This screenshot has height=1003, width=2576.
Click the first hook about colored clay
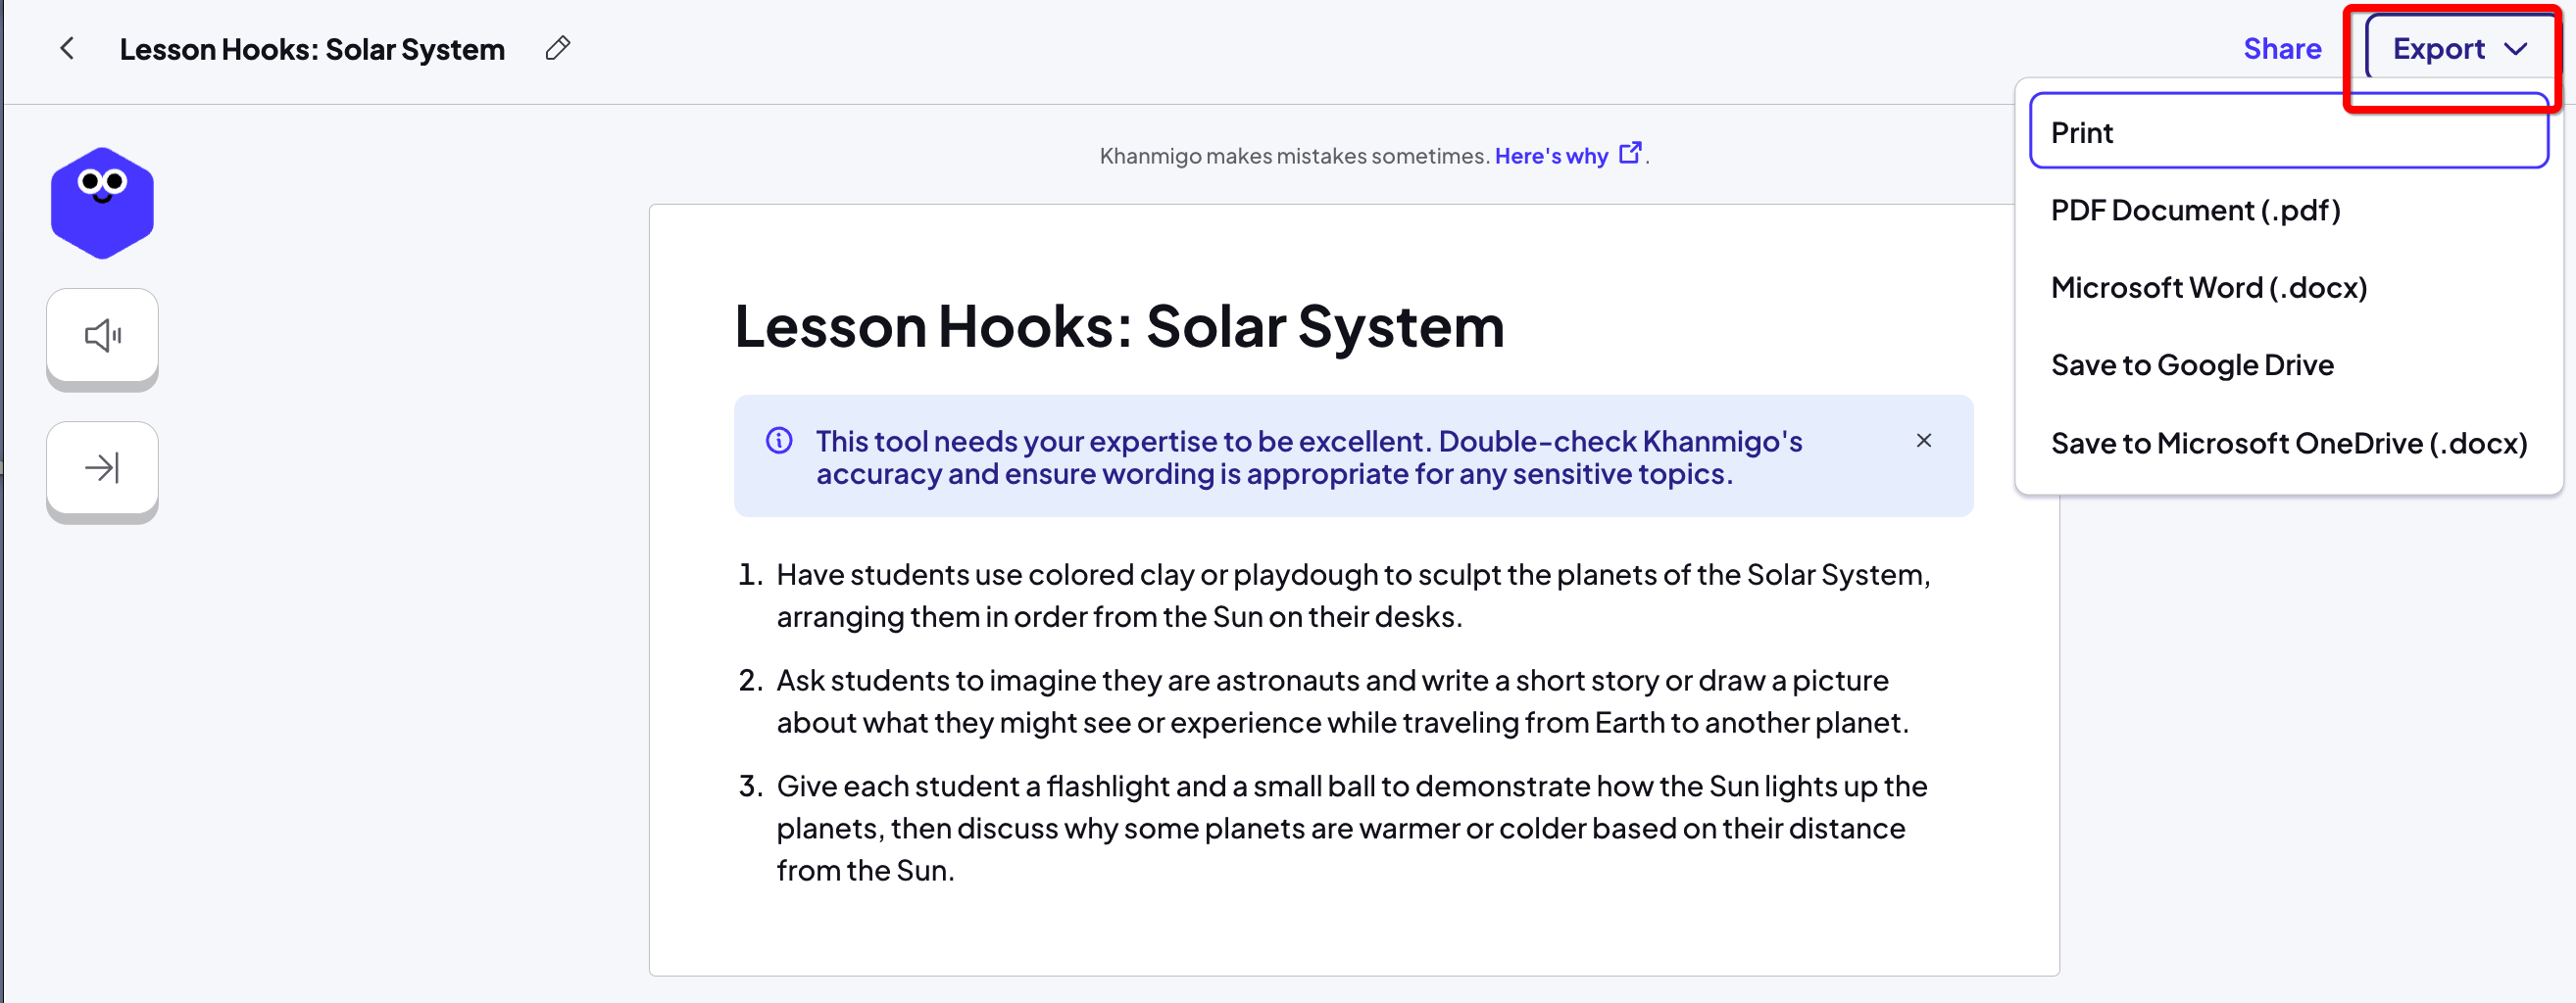(1353, 596)
